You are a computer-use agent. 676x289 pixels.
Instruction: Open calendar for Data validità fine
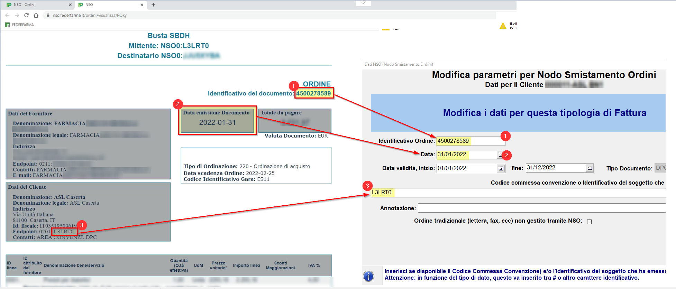(x=590, y=168)
